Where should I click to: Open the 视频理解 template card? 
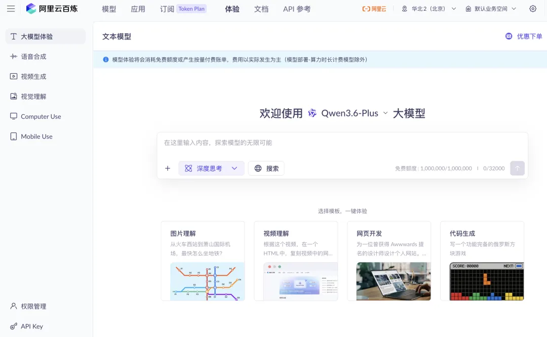[x=296, y=261]
